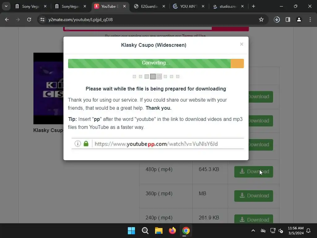Click the green padlock icon
This screenshot has height=238, width=317.
[x=86, y=144]
